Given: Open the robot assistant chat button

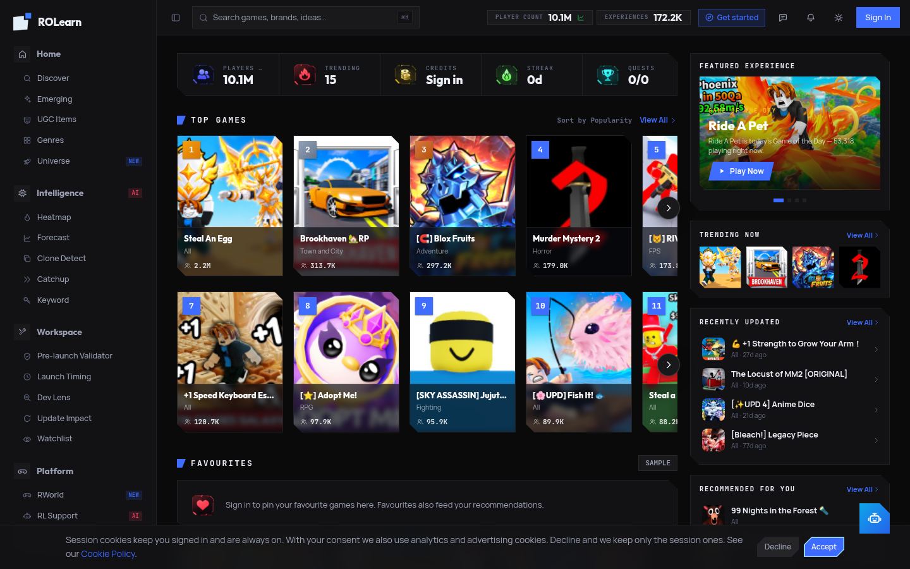Looking at the screenshot, I should click(875, 518).
